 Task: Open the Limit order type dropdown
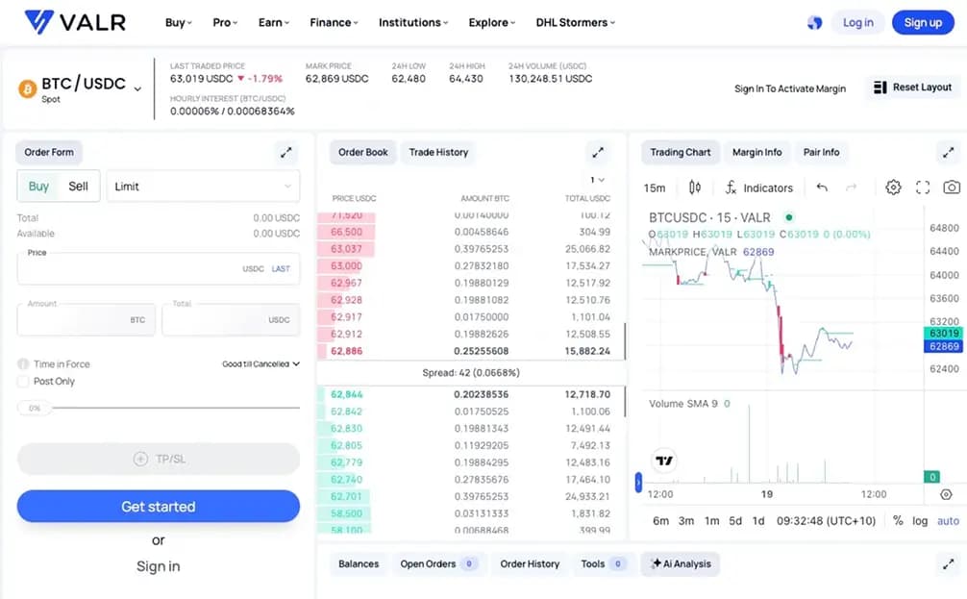click(x=203, y=187)
